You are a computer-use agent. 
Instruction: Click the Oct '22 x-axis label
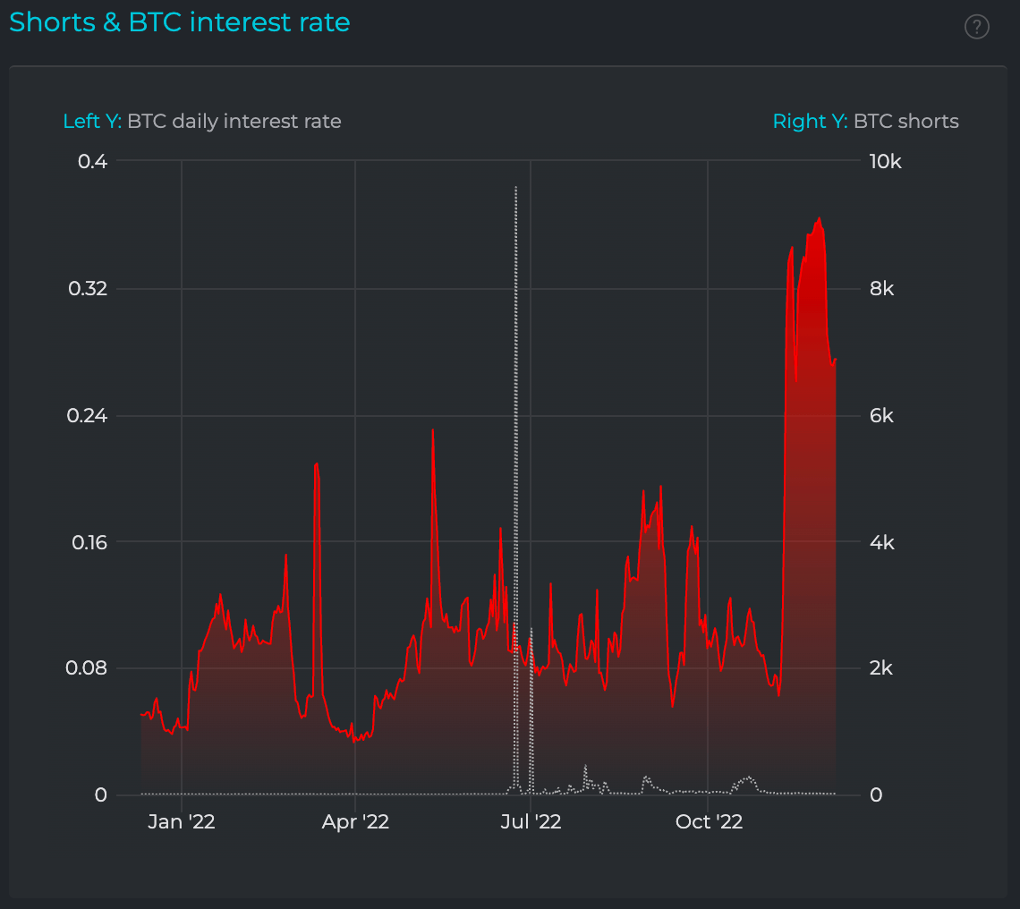coord(707,821)
